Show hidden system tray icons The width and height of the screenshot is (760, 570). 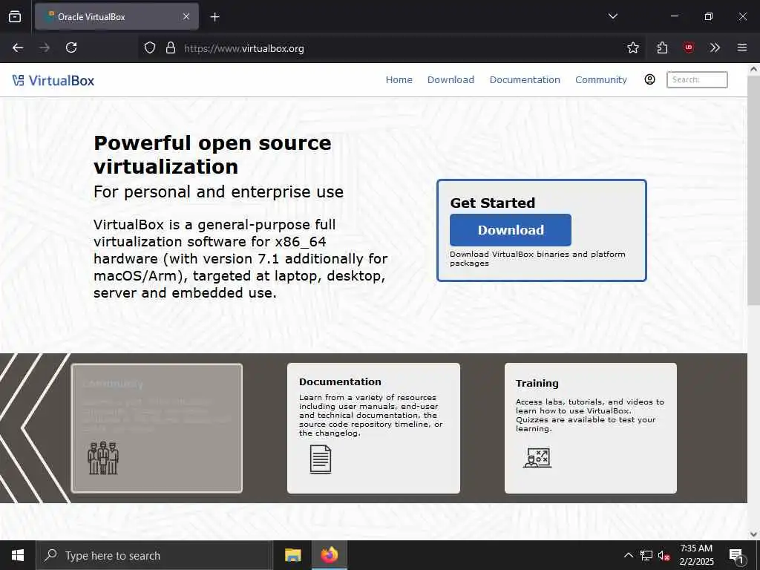pos(628,555)
